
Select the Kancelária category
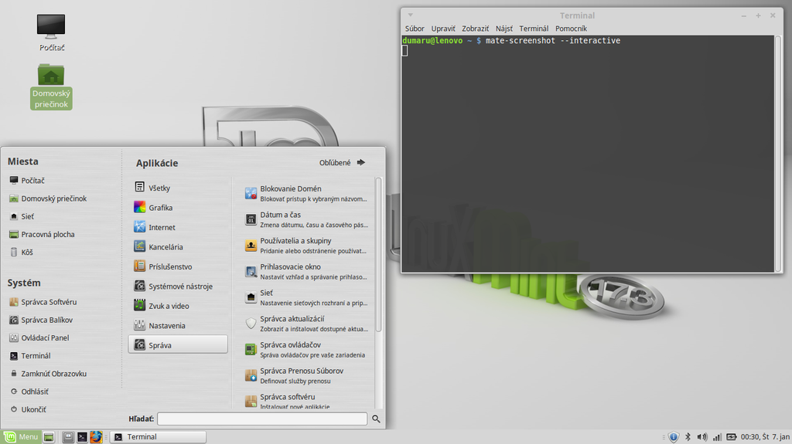pyautogui.click(x=178, y=247)
